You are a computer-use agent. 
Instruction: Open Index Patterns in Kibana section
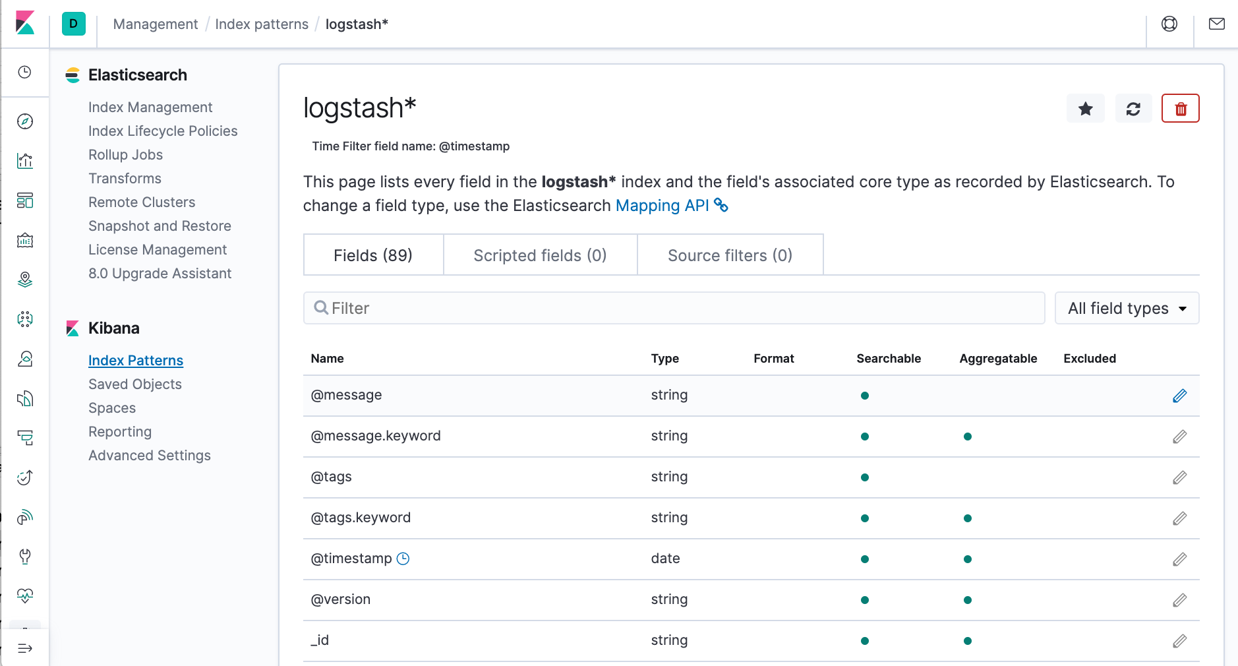pyautogui.click(x=136, y=360)
